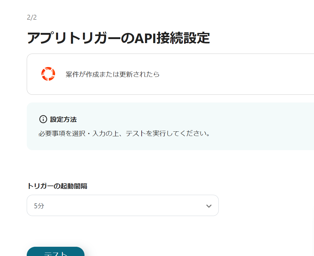Click the テスト button

click(56, 252)
